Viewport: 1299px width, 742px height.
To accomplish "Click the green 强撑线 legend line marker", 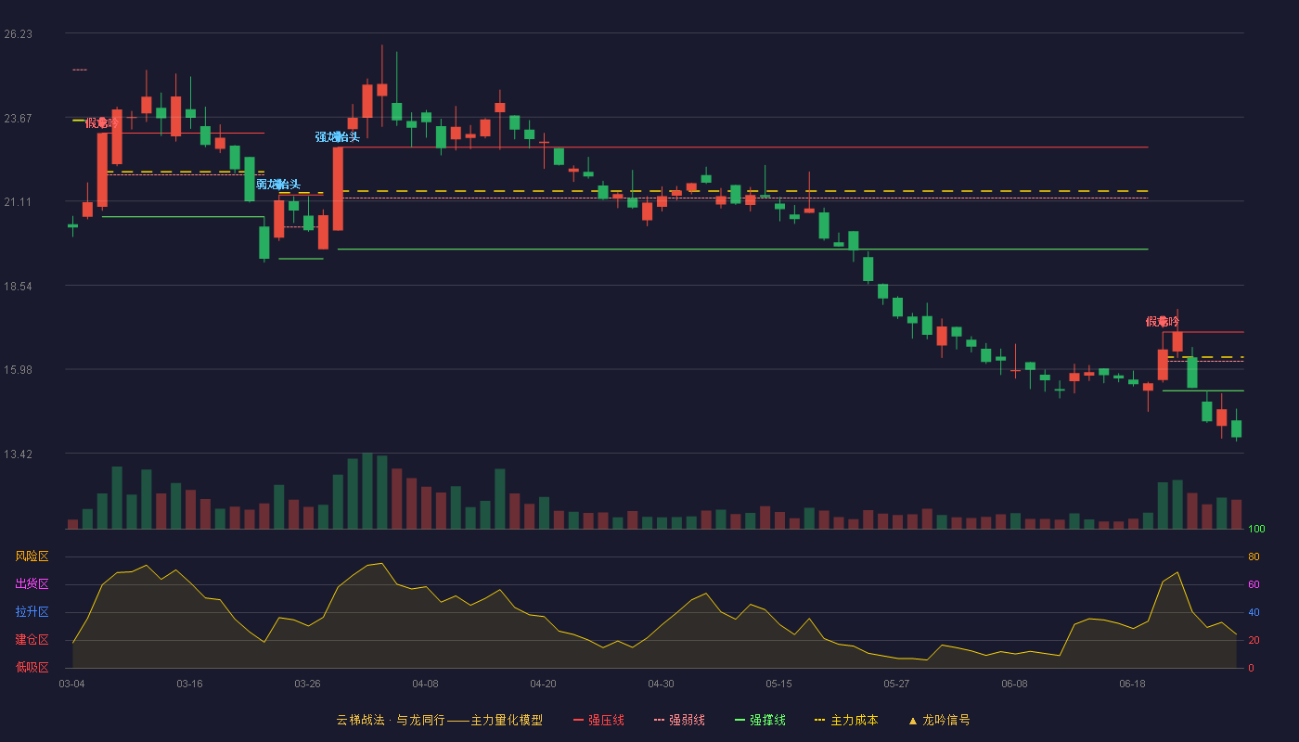I will click(x=740, y=720).
